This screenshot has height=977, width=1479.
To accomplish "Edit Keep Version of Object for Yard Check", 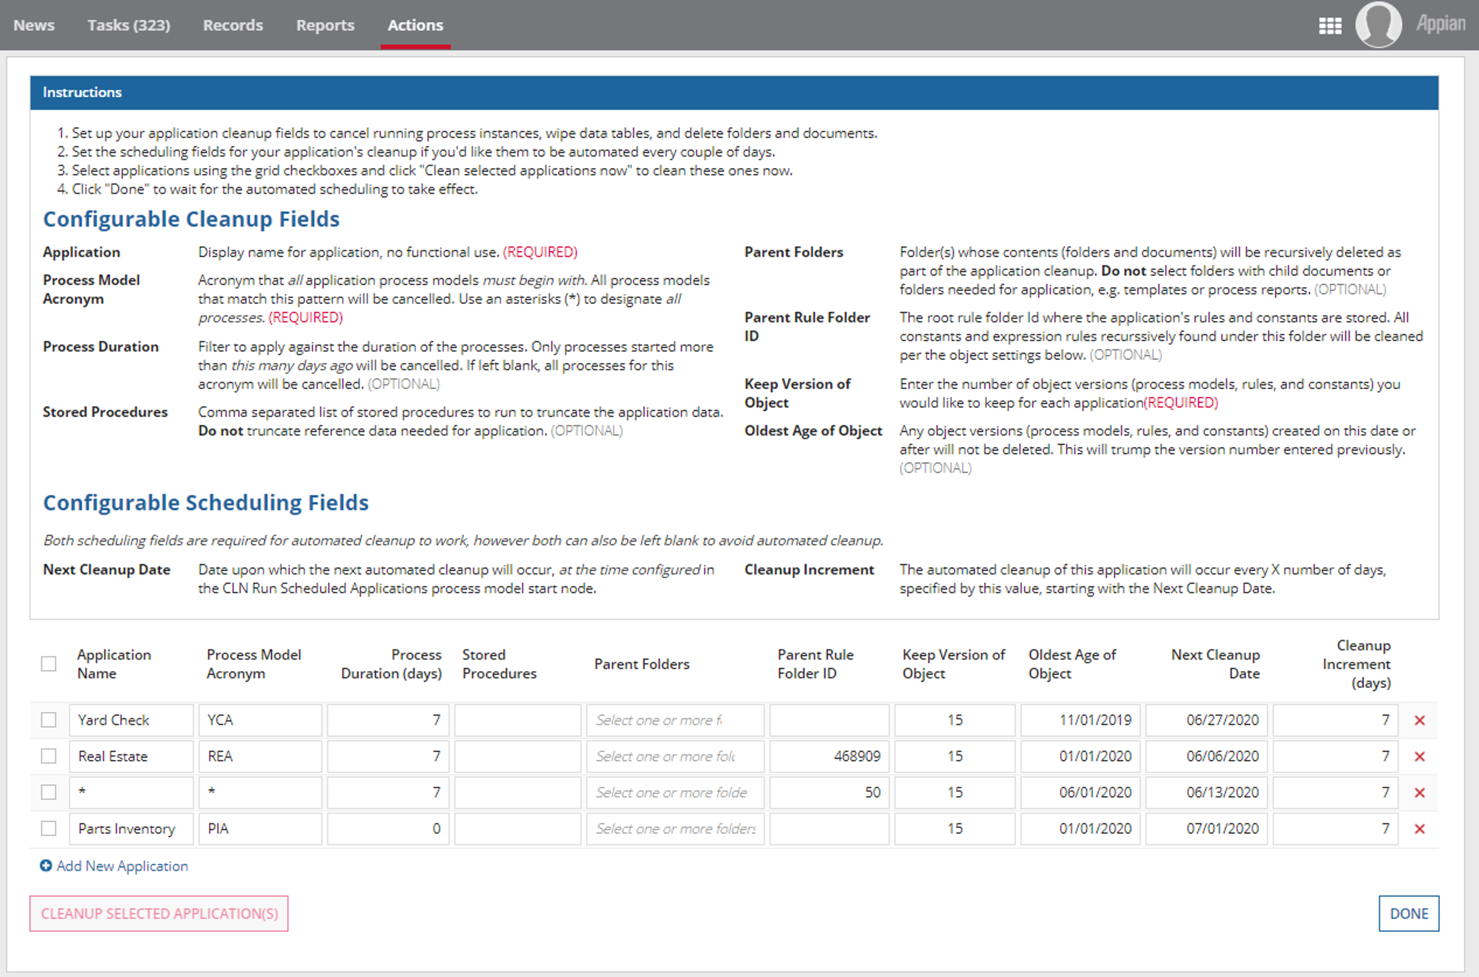I will tap(955, 720).
